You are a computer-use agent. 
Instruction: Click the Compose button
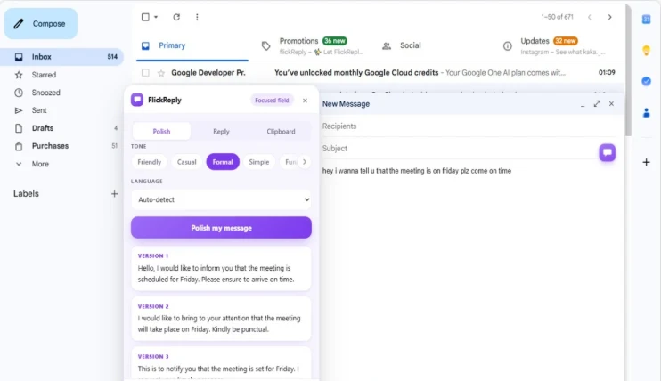point(41,24)
